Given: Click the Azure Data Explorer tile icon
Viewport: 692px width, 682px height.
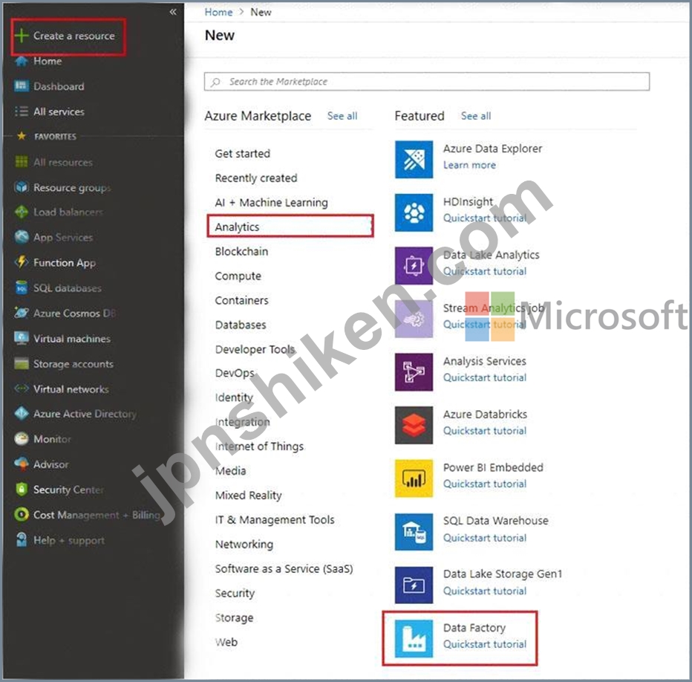Looking at the screenshot, I should pos(414,159).
